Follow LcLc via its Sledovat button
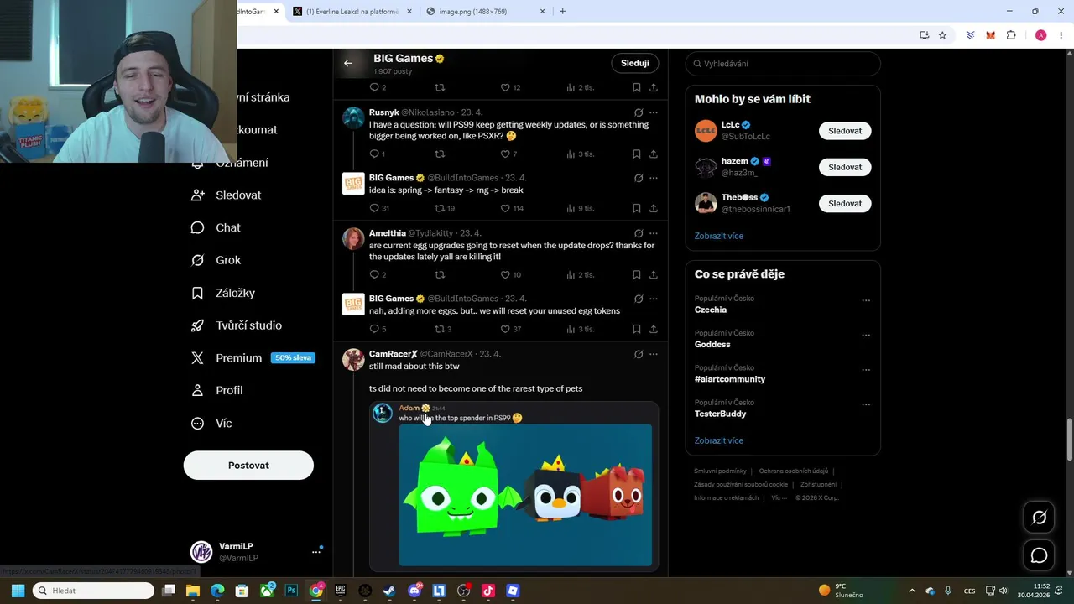This screenshot has width=1074, height=604. (x=845, y=131)
